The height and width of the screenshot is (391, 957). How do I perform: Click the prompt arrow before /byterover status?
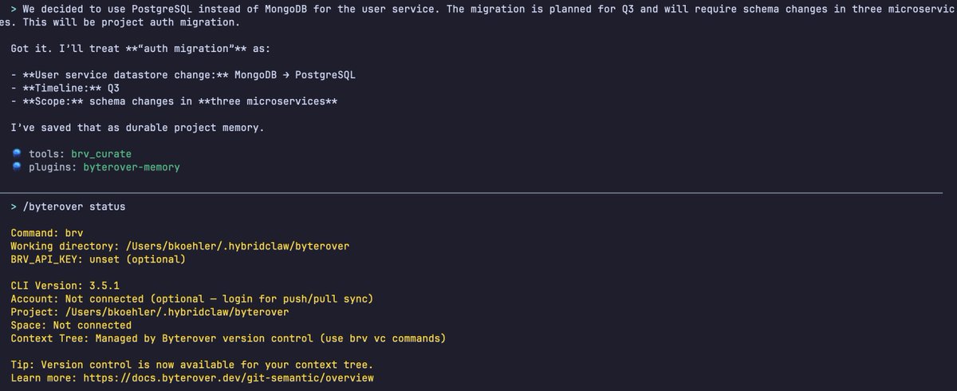click(x=14, y=207)
